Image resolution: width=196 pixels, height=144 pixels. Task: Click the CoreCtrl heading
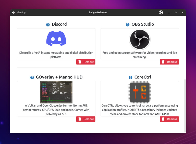(143, 77)
